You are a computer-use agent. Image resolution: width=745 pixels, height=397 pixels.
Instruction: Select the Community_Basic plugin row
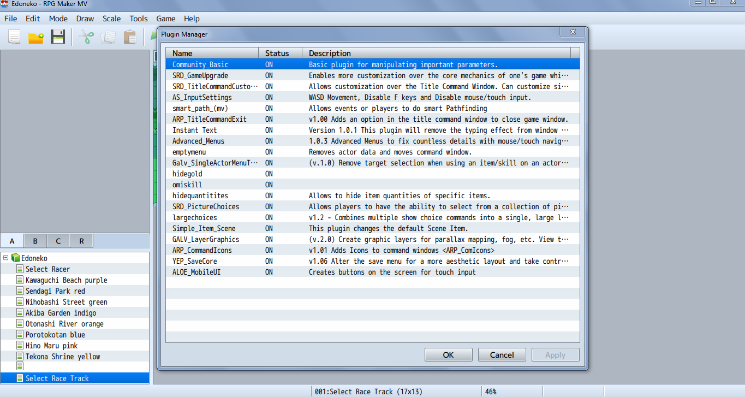pyautogui.click(x=373, y=64)
